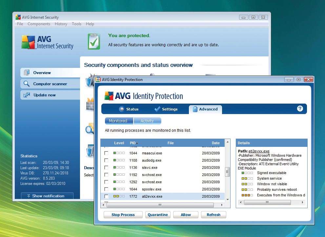Open help via the question mark icon
The image size is (325, 237).
[x=300, y=108]
